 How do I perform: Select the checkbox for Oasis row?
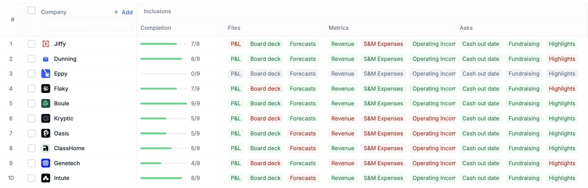click(31, 133)
